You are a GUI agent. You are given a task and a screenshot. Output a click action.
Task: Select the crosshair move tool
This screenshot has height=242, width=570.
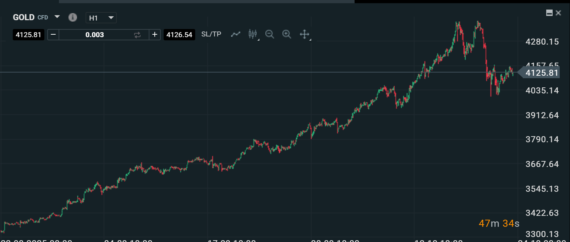pyautogui.click(x=305, y=34)
